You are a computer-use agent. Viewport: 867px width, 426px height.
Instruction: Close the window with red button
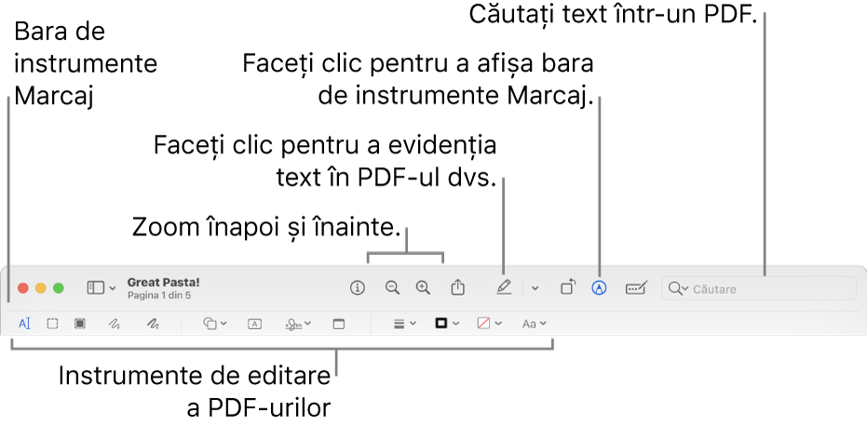(23, 287)
